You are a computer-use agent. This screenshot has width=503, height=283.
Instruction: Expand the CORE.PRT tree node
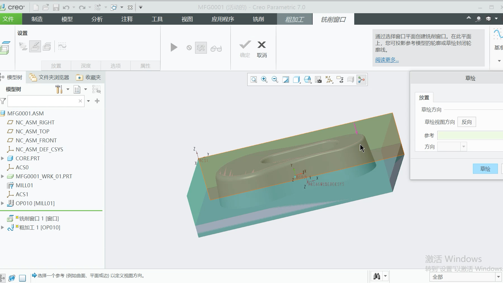(x=3, y=158)
